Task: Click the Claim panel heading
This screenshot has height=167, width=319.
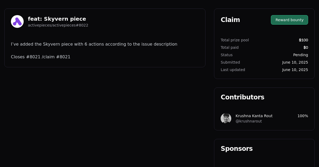Action: (x=230, y=20)
